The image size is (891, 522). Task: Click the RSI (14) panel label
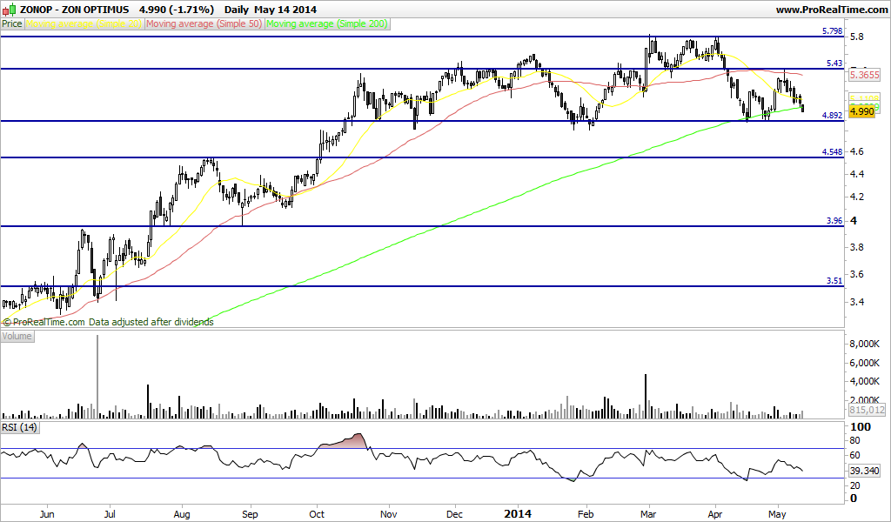click(19, 427)
